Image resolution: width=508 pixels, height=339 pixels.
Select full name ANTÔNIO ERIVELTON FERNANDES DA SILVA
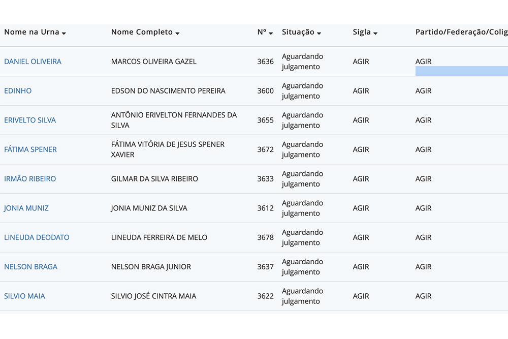click(x=174, y=120)
